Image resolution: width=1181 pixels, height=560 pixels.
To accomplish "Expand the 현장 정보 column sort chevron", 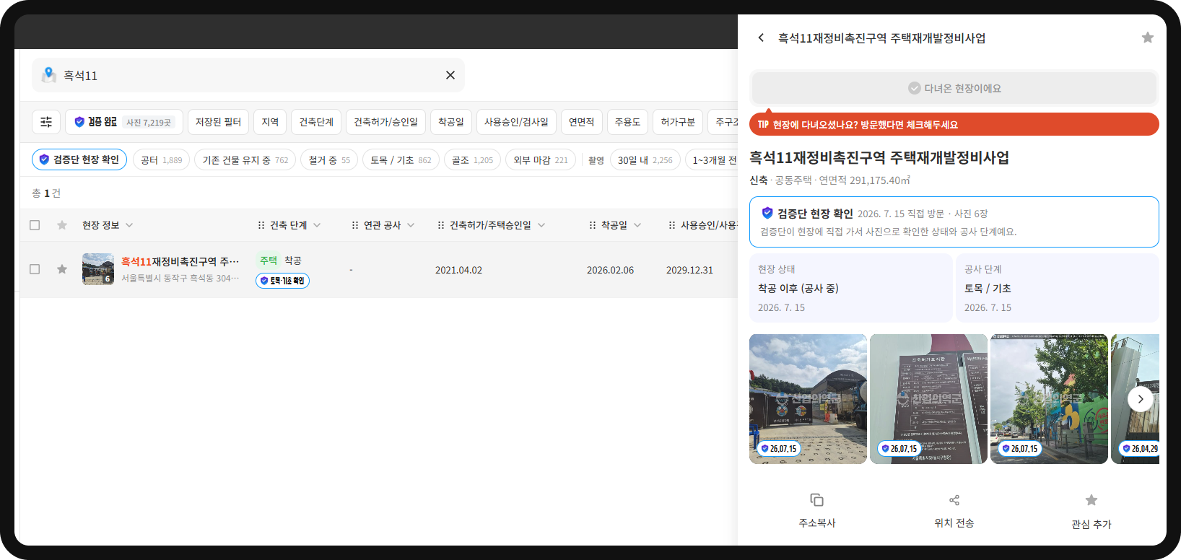I will pos(129,225).
